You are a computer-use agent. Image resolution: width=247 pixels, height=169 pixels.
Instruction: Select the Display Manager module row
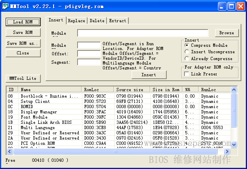pyautogui.click(x=119, y=112)
